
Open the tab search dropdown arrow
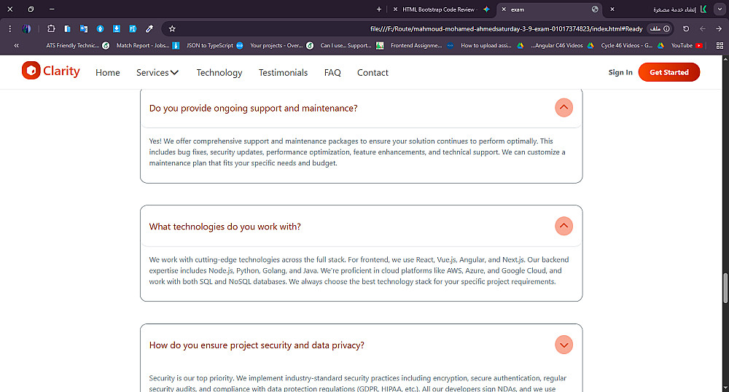[720, 9]
